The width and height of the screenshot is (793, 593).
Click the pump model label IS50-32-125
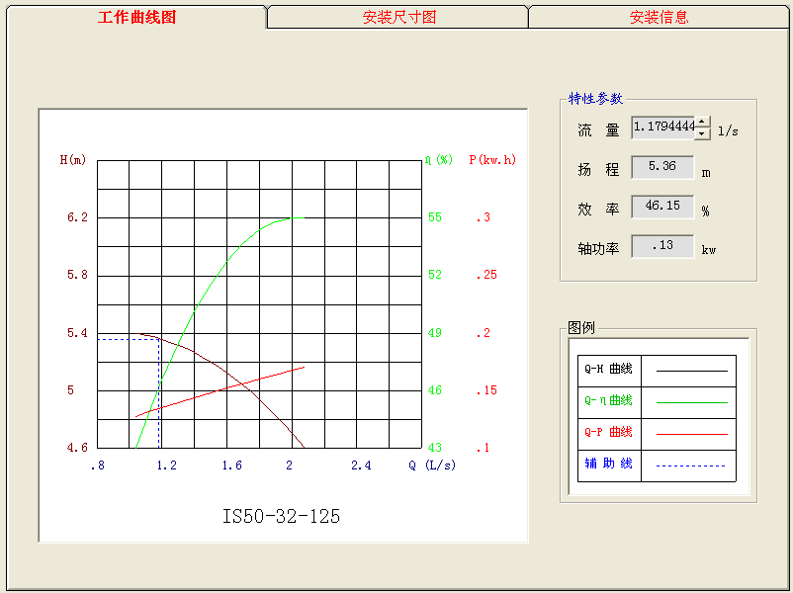pos(282,516)
